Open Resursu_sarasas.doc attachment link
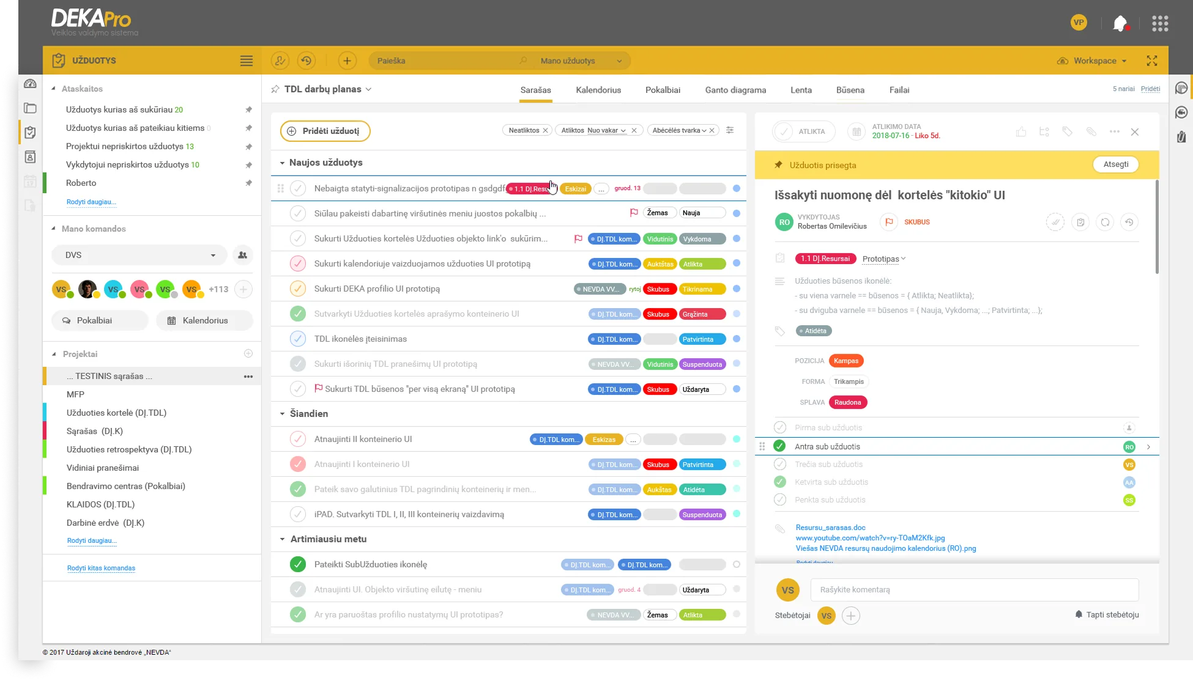 (x=830, y=528)
